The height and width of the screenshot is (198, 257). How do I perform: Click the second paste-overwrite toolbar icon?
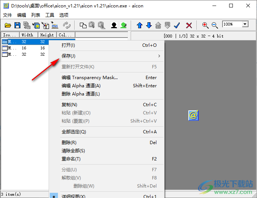pos(102,25)
